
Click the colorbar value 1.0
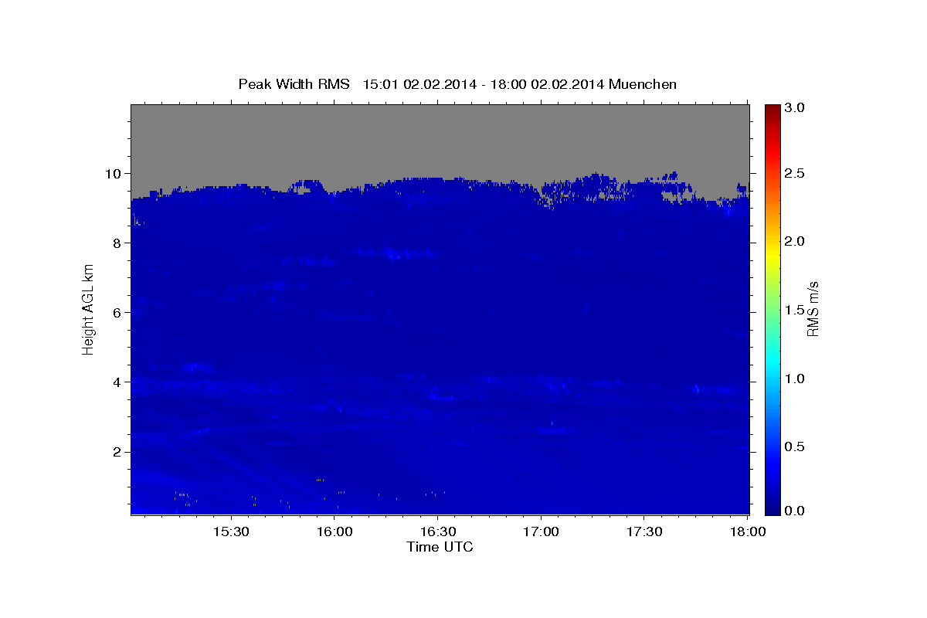pyautogui.click(x=796, y=379)
